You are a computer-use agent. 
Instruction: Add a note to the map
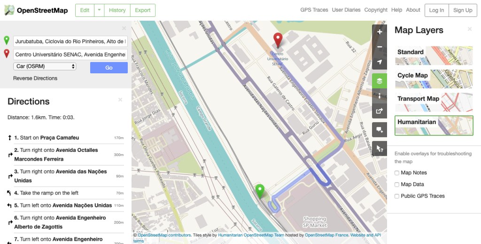click(x=380, y=130)
